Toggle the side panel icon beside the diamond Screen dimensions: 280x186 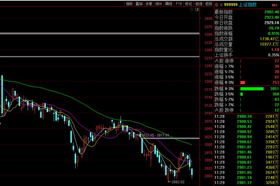[x=197, y=9]
